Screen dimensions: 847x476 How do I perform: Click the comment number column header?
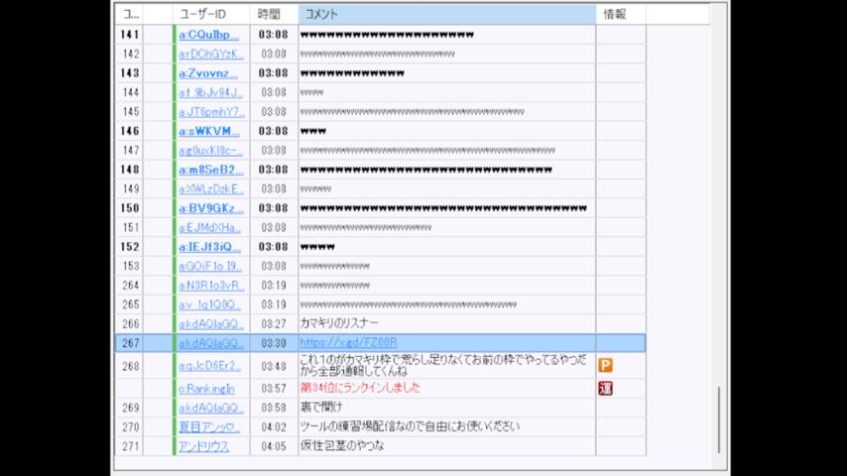click(129, 15)
